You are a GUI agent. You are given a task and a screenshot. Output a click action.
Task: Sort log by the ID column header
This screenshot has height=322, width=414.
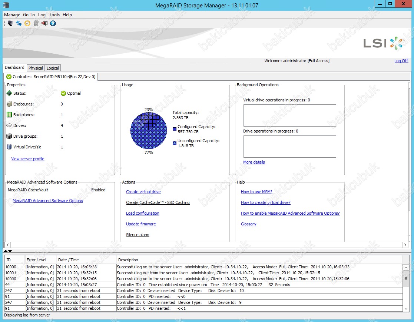pyautogui.click(x=14, y=260)
